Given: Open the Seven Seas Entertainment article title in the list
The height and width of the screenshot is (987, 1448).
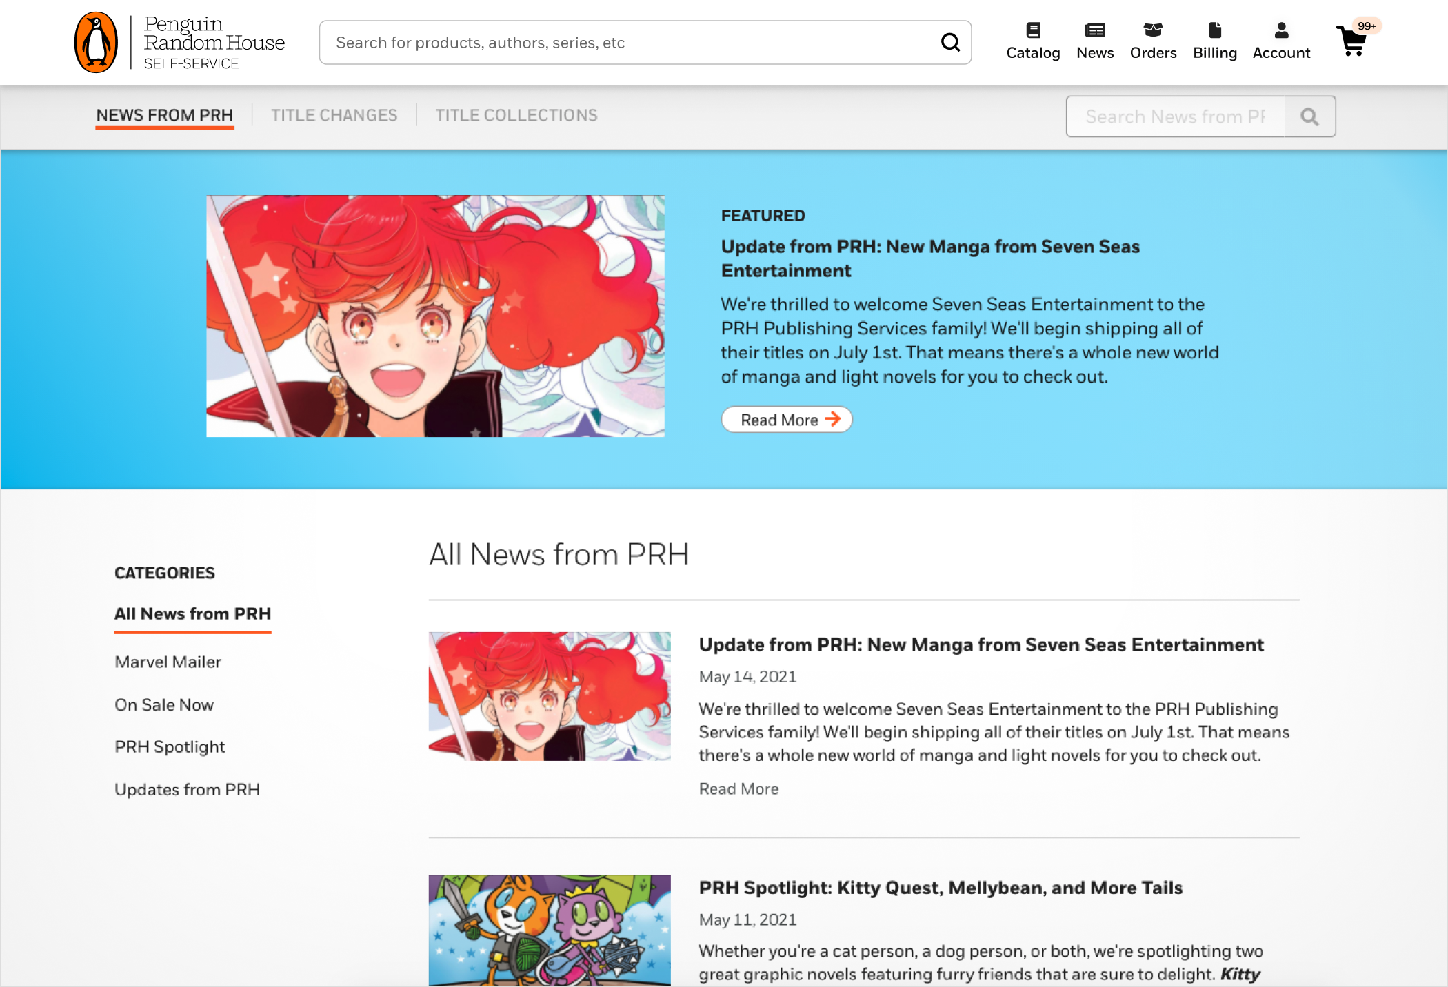Looking at the screenshot, I should [x=981, y=644].
